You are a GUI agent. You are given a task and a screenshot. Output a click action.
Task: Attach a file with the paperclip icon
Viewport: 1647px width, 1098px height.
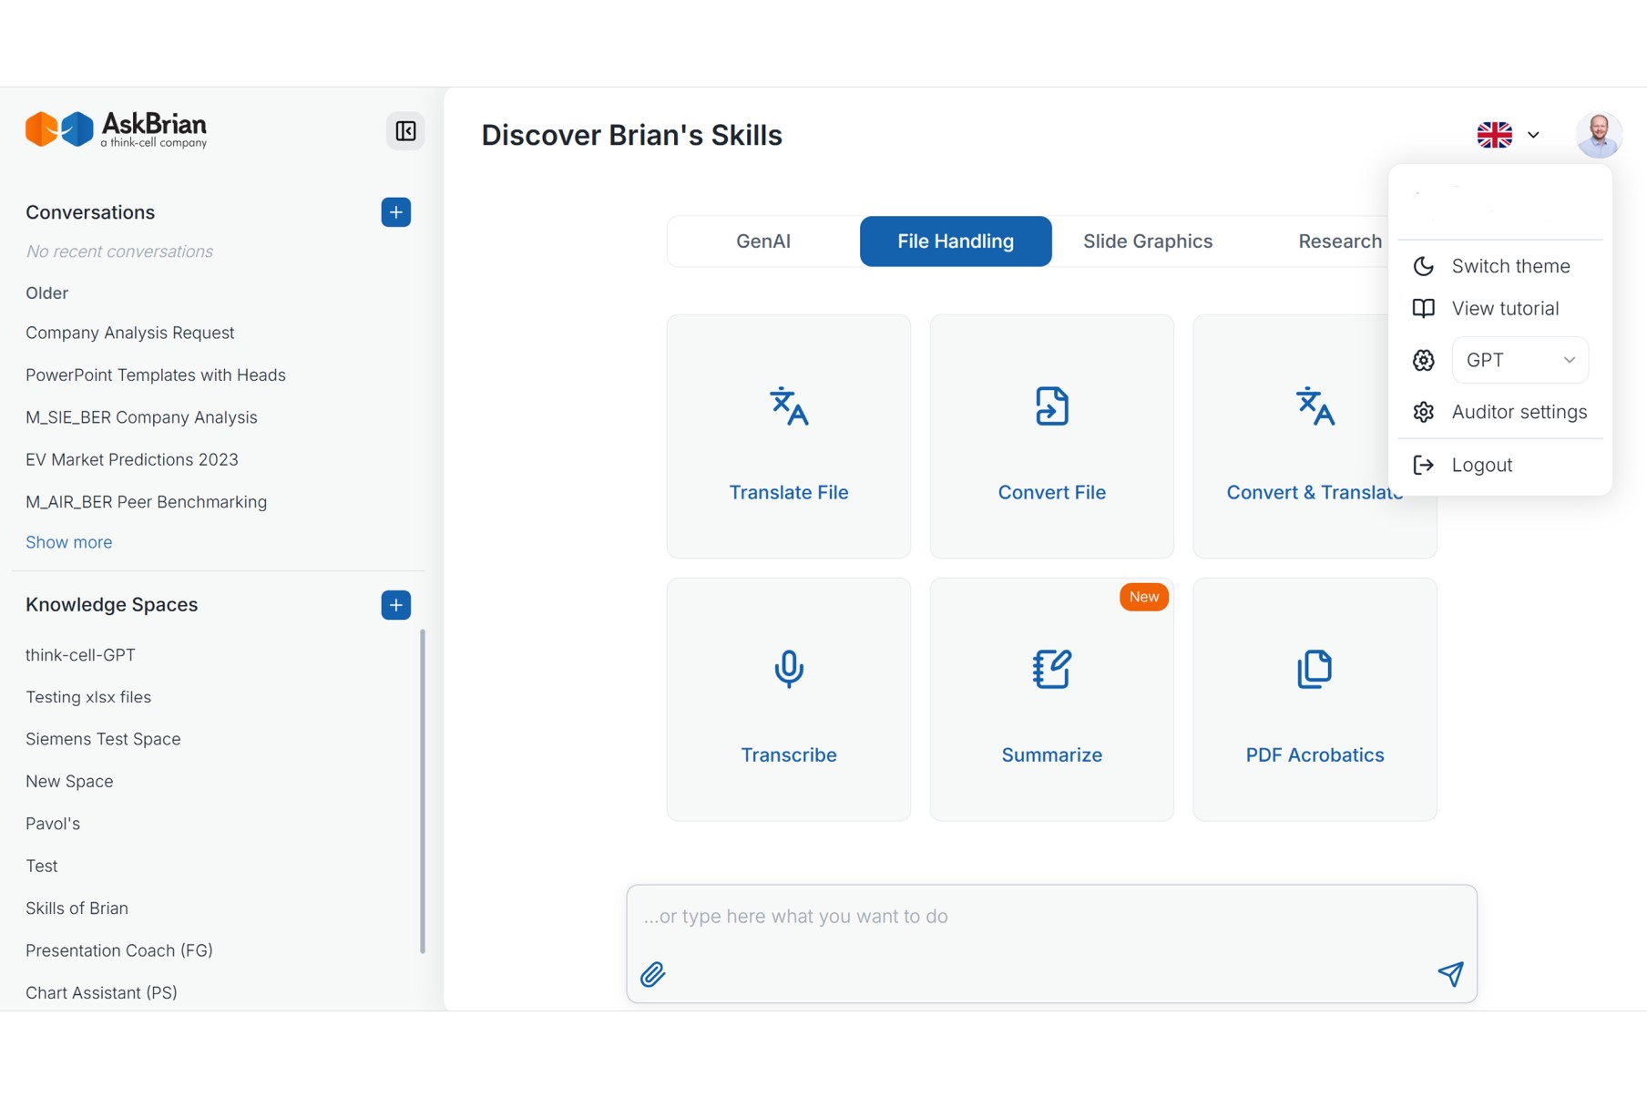point(653,974)
